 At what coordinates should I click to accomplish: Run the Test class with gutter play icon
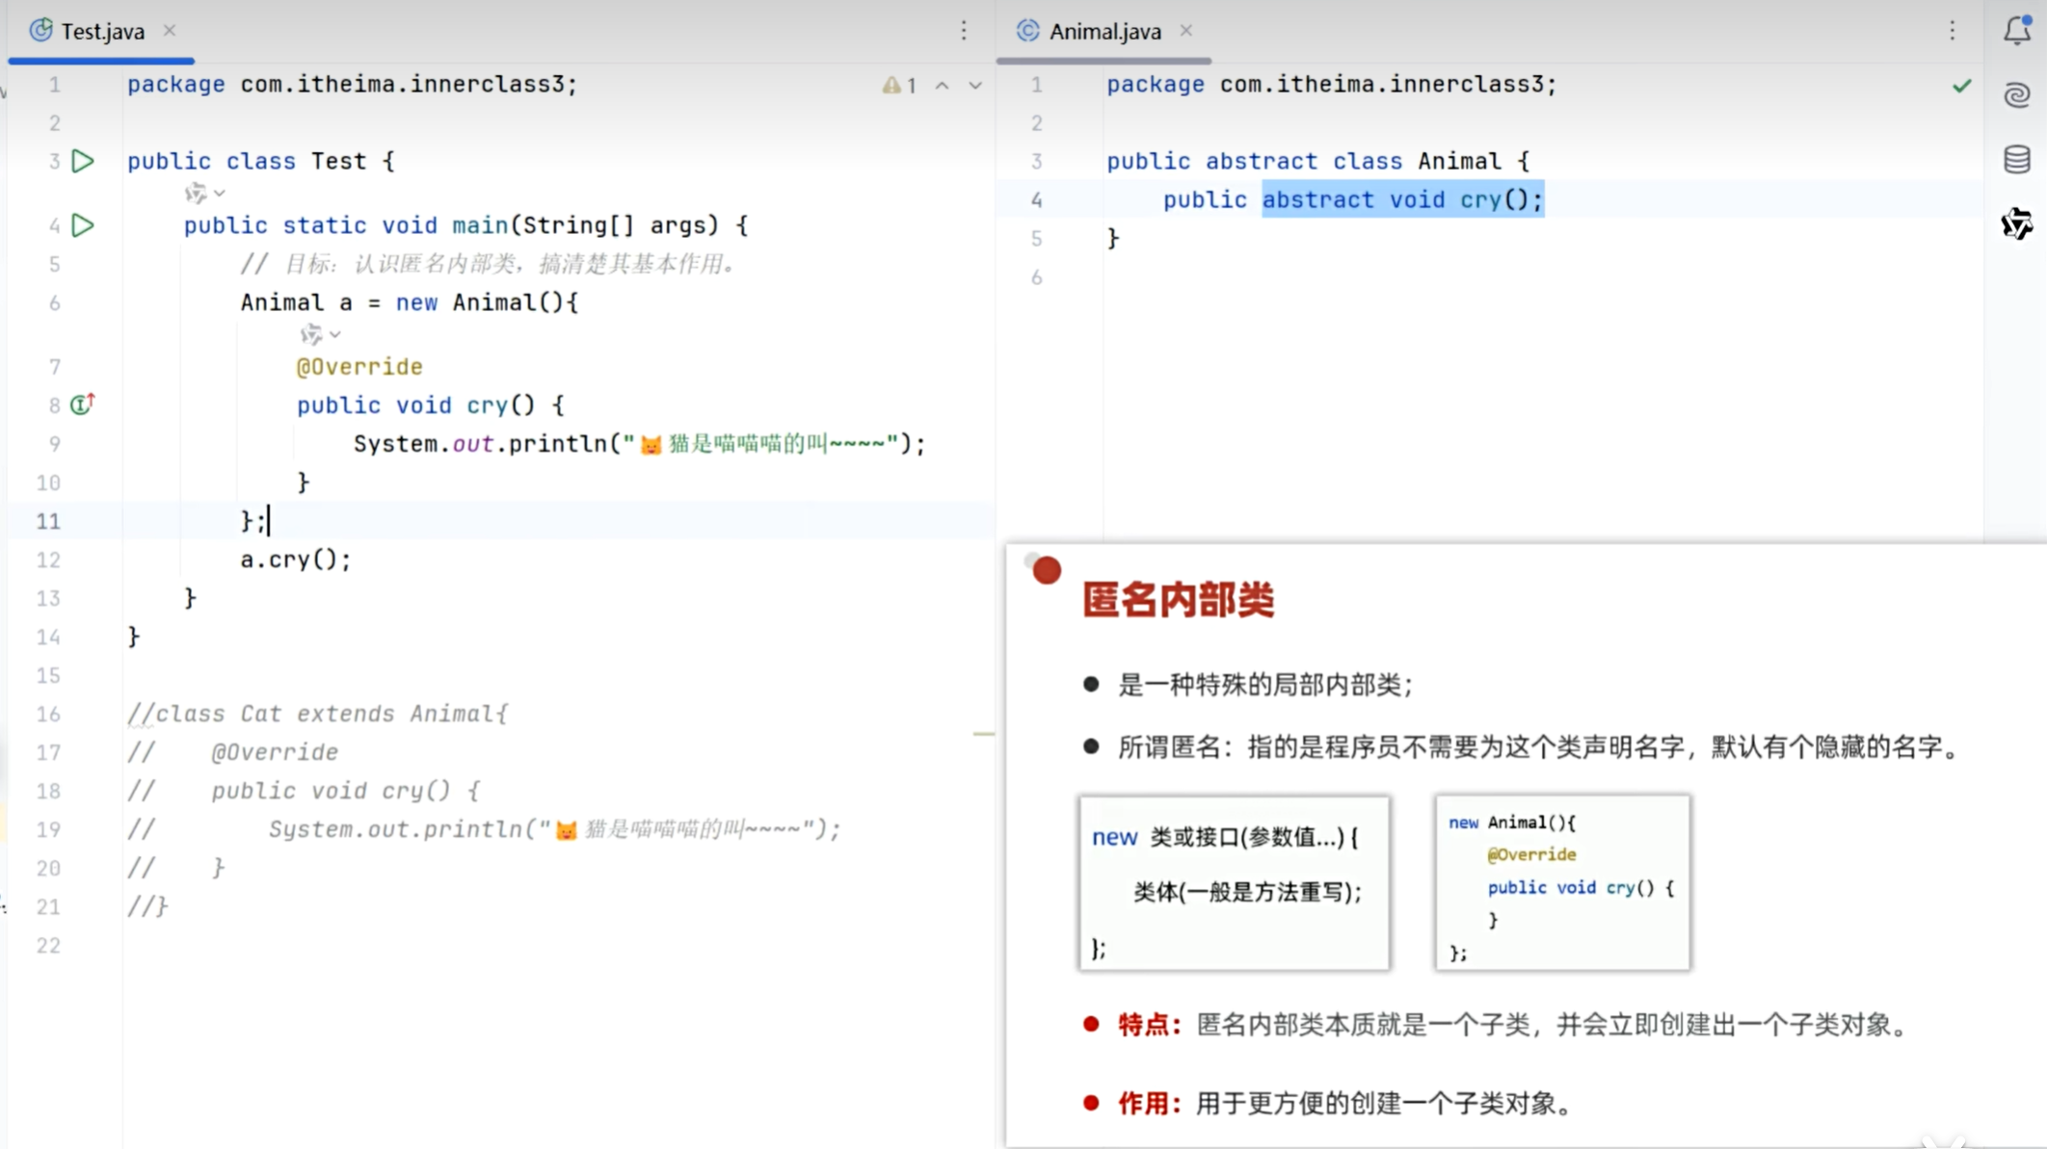[83, 161]
